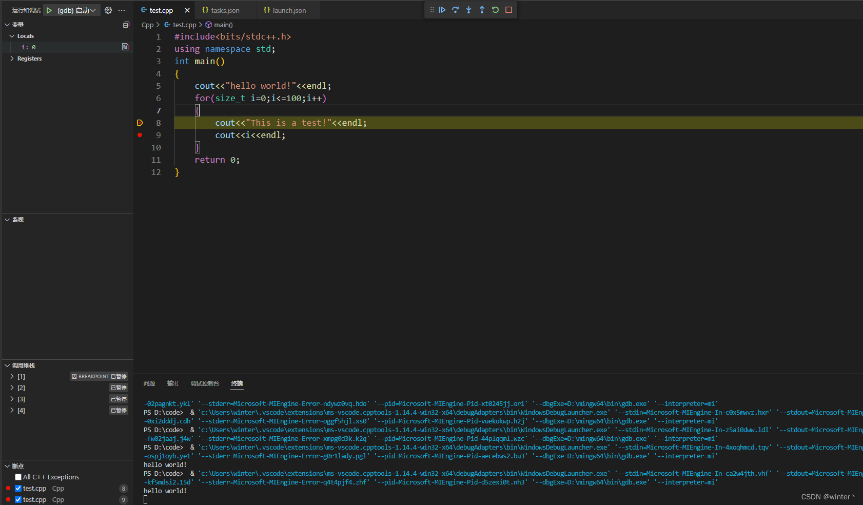Stop the debug session
The image size is (863, 505).
(x=509, y=10)
